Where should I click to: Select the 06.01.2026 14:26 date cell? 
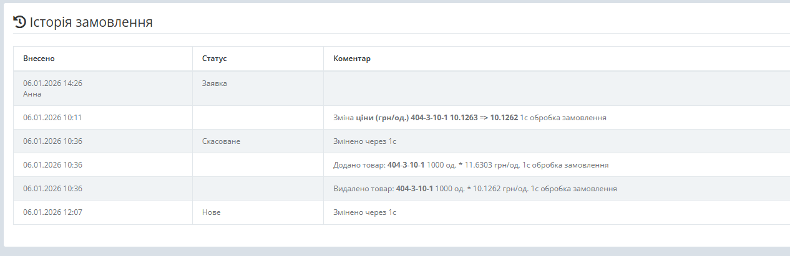[x=52, y=83]
